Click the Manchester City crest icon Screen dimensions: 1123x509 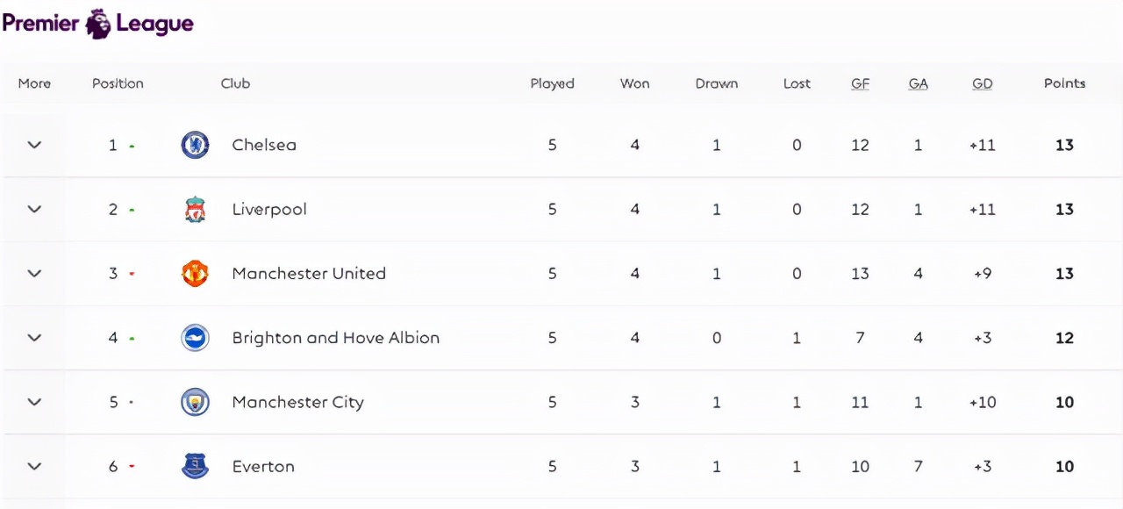pos(195,402)
